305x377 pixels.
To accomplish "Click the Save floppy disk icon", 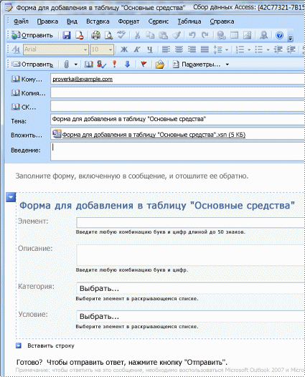I will [x=67, y=35].
